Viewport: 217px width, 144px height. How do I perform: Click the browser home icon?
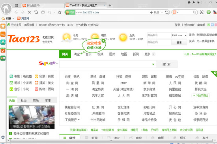43,12
